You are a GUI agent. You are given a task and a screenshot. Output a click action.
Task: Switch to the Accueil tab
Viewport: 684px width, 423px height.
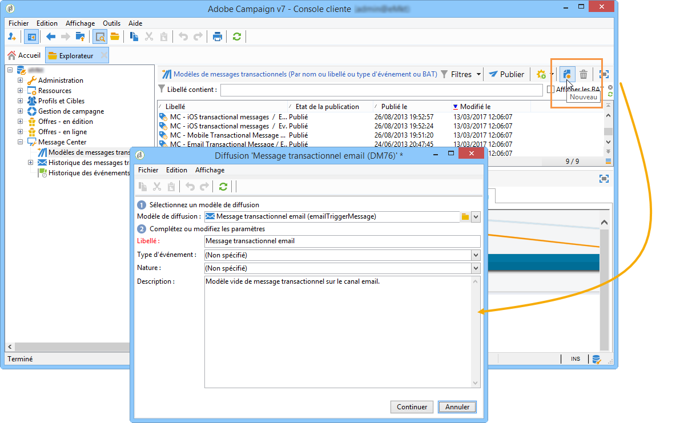[x=25, y=55]
